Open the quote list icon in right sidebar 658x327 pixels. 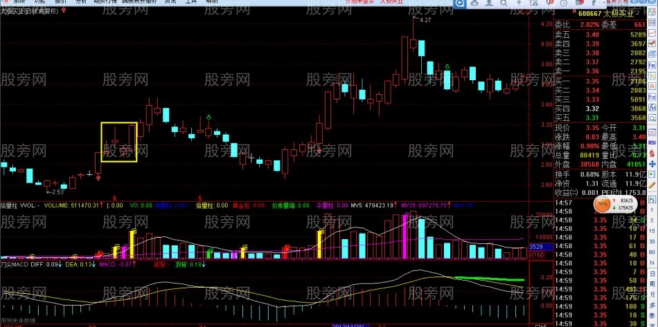652,10
